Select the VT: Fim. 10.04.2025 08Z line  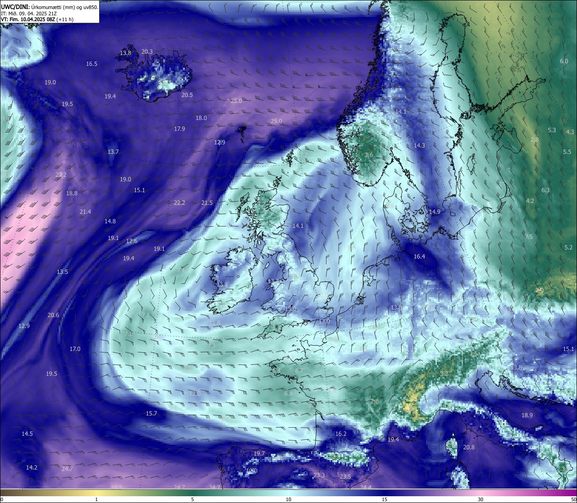click(x=37, y=19)
